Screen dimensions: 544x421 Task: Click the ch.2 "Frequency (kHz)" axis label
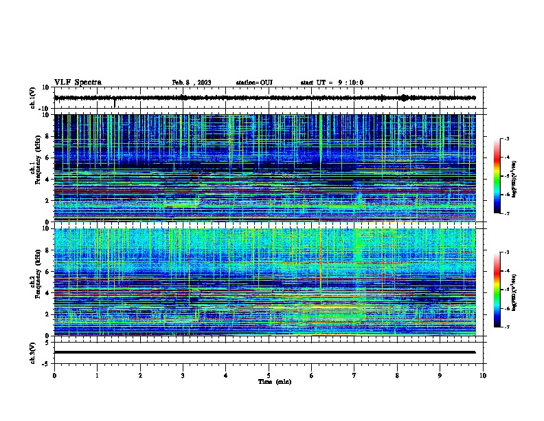click(x=38, y=274)
